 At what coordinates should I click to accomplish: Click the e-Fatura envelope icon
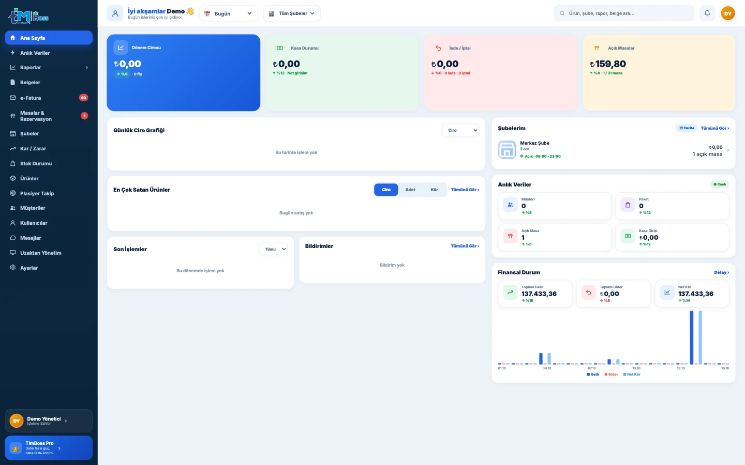tap(13, 98)
